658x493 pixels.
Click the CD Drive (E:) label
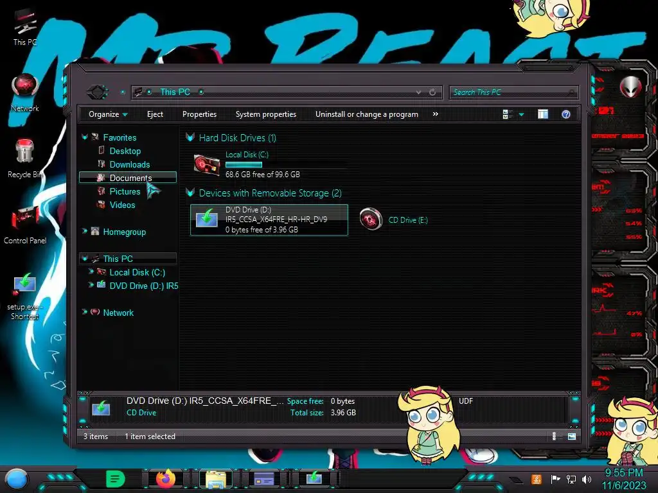click(x=408, y=220)
